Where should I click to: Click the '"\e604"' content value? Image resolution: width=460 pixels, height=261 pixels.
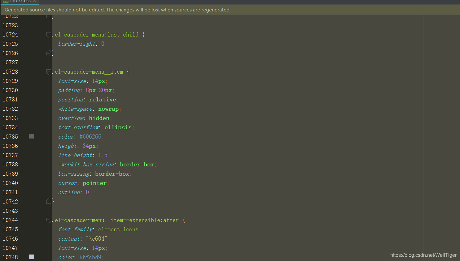[x=97, y=239]
